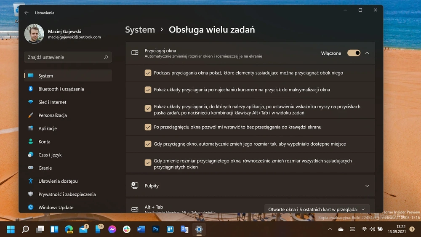Uncheck 'Gdy zmienię rozmiar przyciągniętego okna'

148,162
